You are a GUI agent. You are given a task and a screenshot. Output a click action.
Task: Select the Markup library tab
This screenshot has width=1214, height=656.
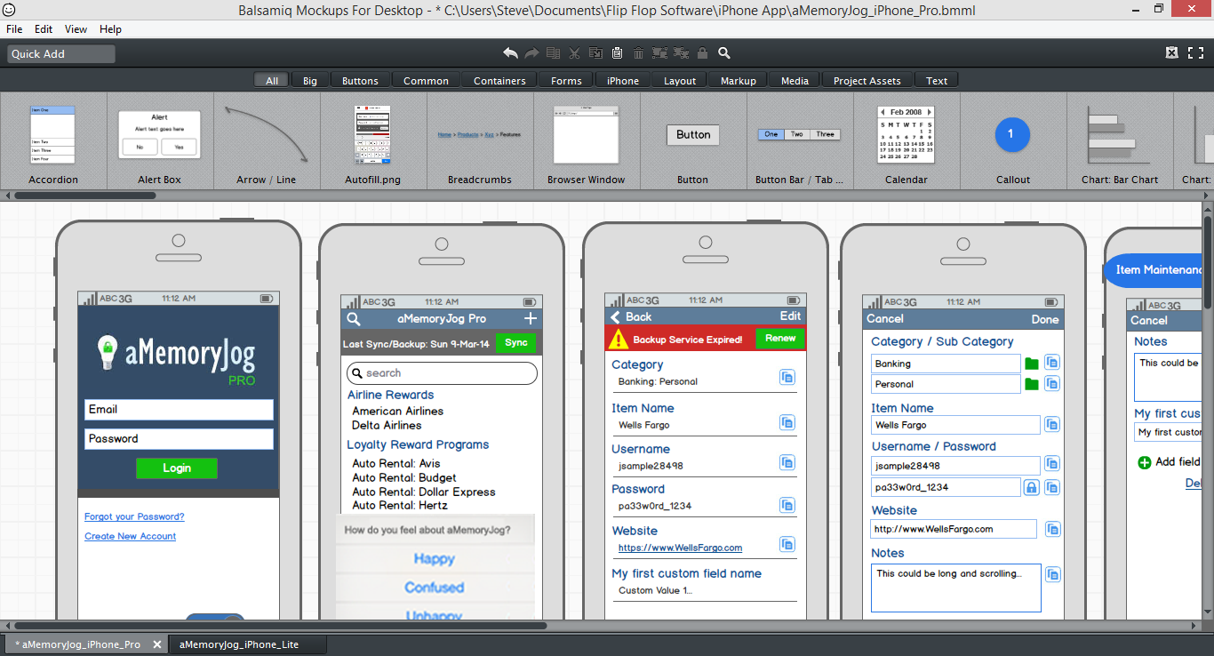(738, 81)
